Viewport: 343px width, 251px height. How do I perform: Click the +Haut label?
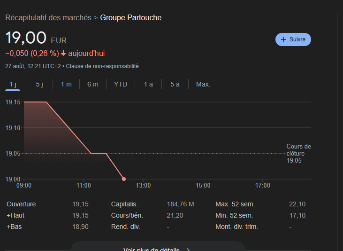(15, 215)
